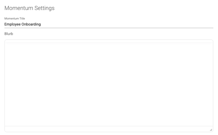Image resolution: width=218 pixels, height=135 pixels.
Task: Click the Momentum Title field label
Action: [x=15, y=18]
